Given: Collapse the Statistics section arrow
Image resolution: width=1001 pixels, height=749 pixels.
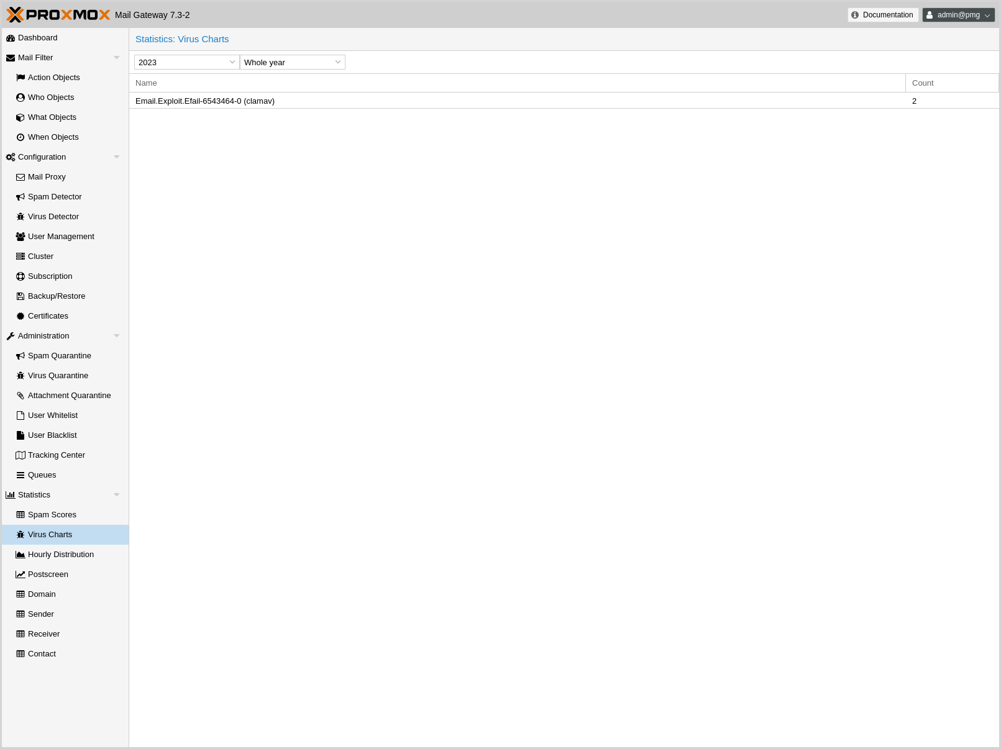Looking at the screenshot, I should [x=117, y=495].
